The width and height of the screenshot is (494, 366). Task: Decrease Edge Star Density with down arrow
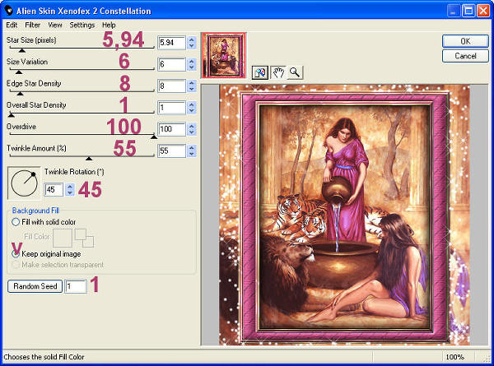(192, 89)
